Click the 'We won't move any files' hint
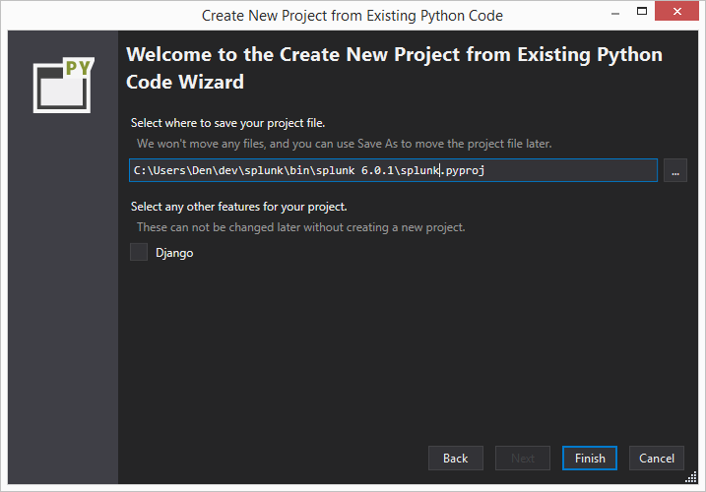The height and width of the screenshot is (492, 706). tap(345, 144)
